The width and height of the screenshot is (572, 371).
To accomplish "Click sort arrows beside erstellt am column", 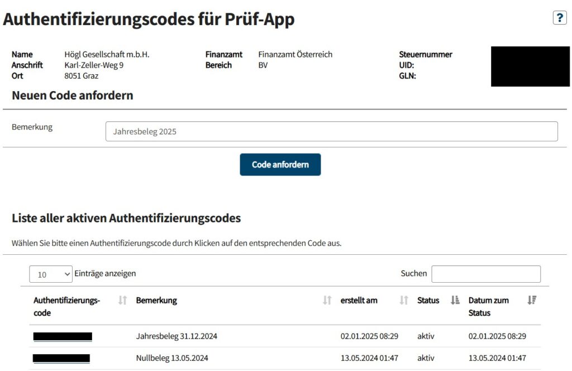I will coord(404,301).
